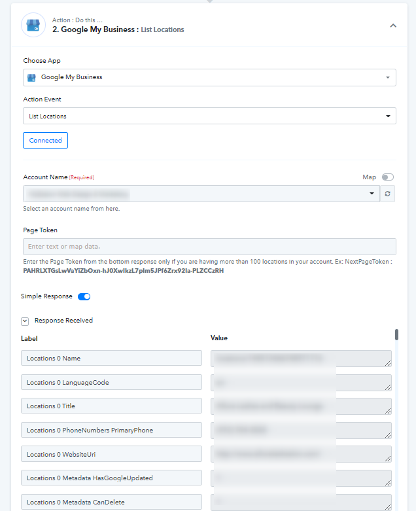The width and height of the screenshot is (416, 511).
Task: Click the response list scrollbar thumb
Action: [x=396, y=335]
